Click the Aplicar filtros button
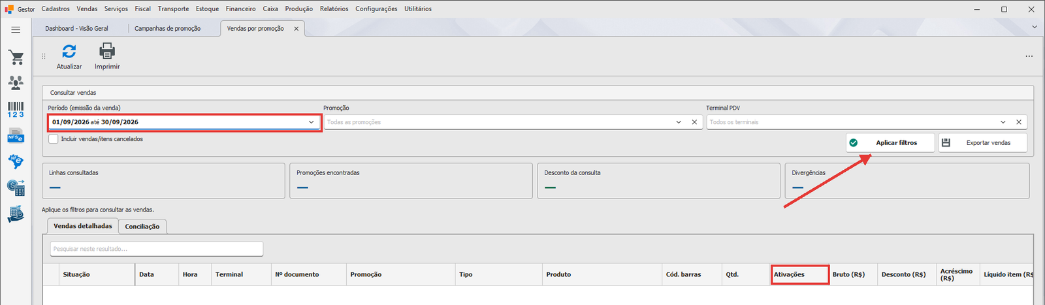The height and width of the screenshot is (305, 1045). point(890,143)
